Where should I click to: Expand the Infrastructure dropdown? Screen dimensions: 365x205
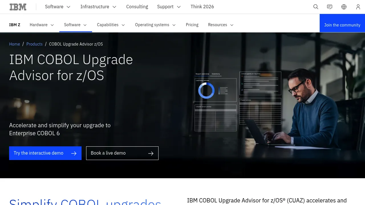click(x=98, y=7)
